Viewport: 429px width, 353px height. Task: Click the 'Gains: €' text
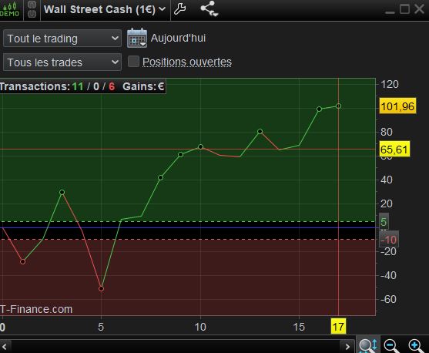(143, 86)
